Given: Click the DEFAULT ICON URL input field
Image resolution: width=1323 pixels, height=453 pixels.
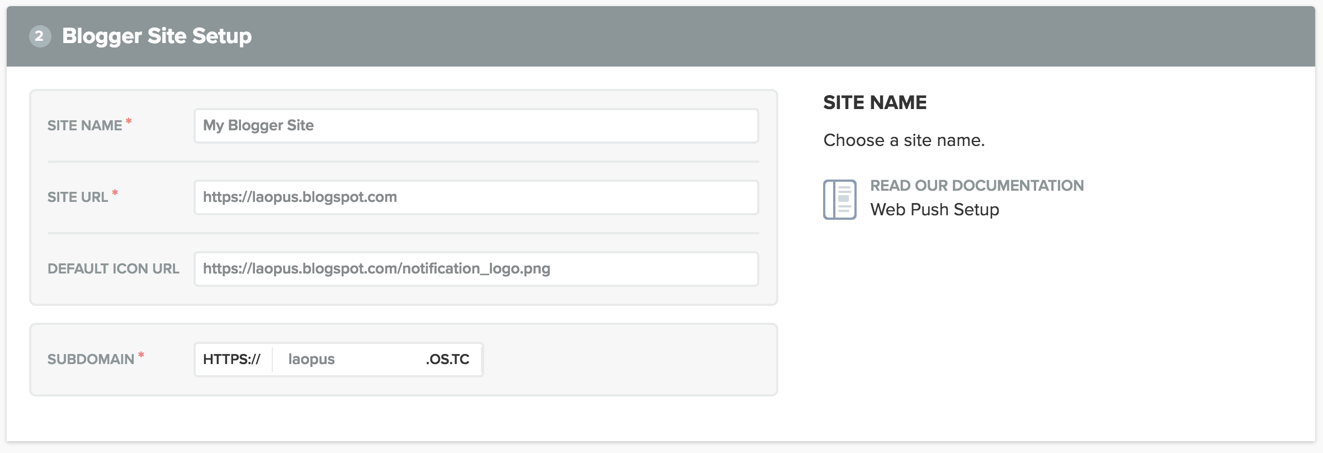Looking at the screenshot, I should click(x=475, y=269).
